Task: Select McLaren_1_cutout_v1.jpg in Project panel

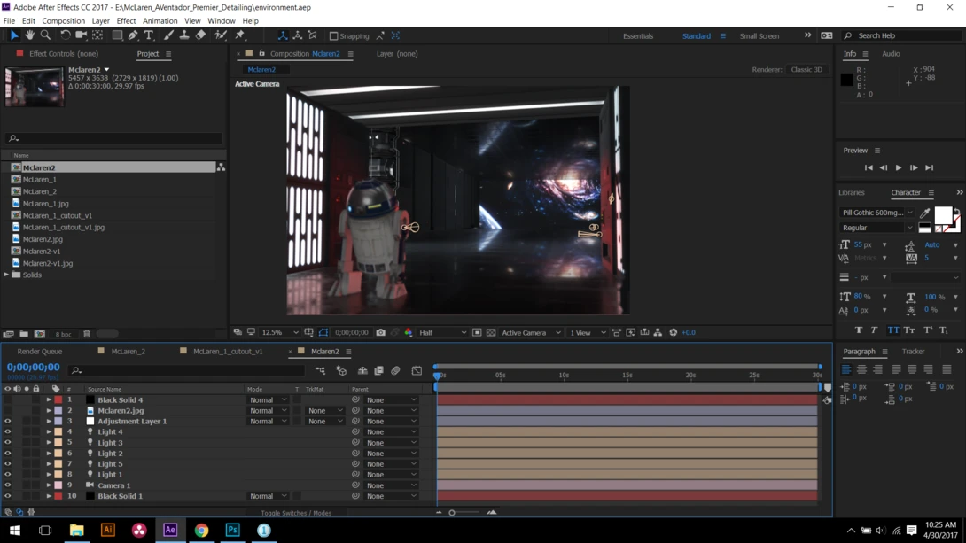Action: pyautogui.click(x=64, y=227)
